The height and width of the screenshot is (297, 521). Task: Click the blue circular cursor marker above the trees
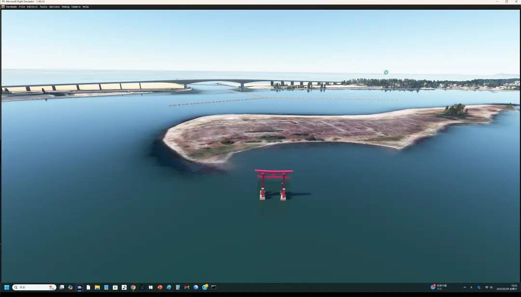tap(386, 72)
